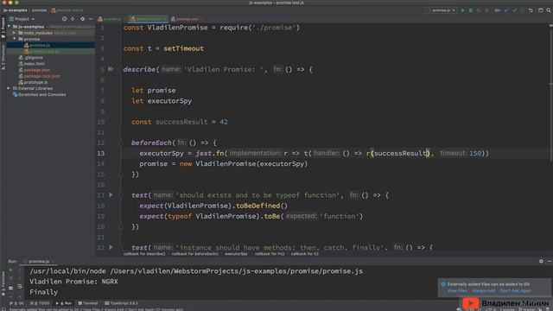553x311 pixels.
Task: Click 'Always Add' in the Git notification
Action: pyautogui.click(x=484, y=291)
